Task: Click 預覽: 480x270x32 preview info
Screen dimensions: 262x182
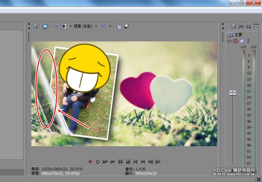Action: [x=55, y=174]
